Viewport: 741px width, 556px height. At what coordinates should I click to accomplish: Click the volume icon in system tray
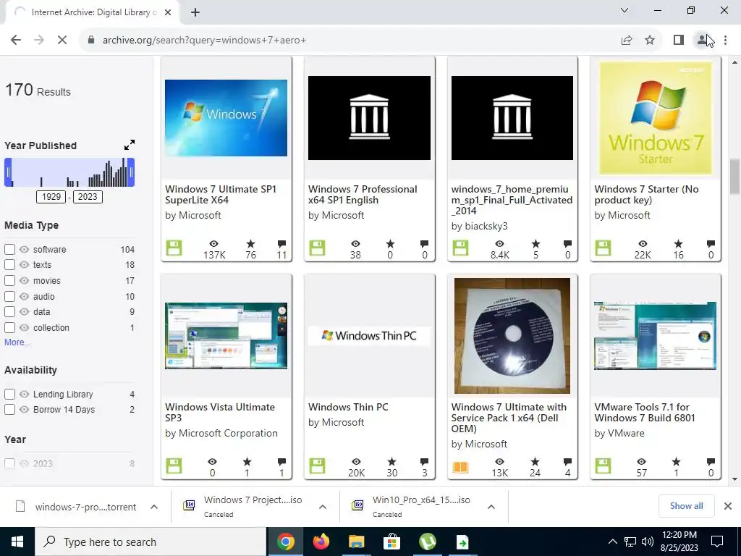coord(648,542)
